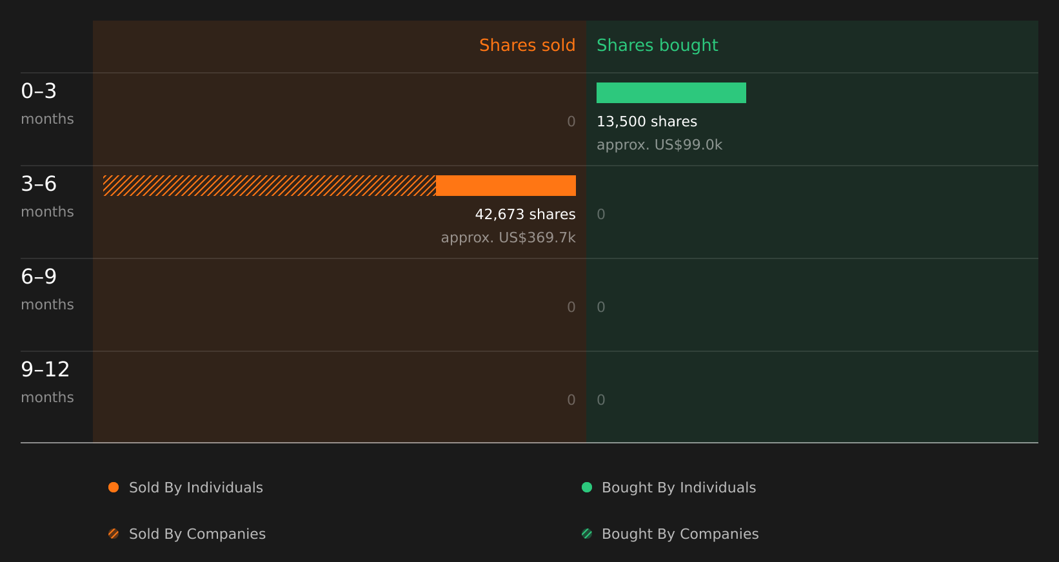The image size is (1059, 562).
Task: Click the sold zero value in 9–12 months row
Action: (x=571, y=400)
